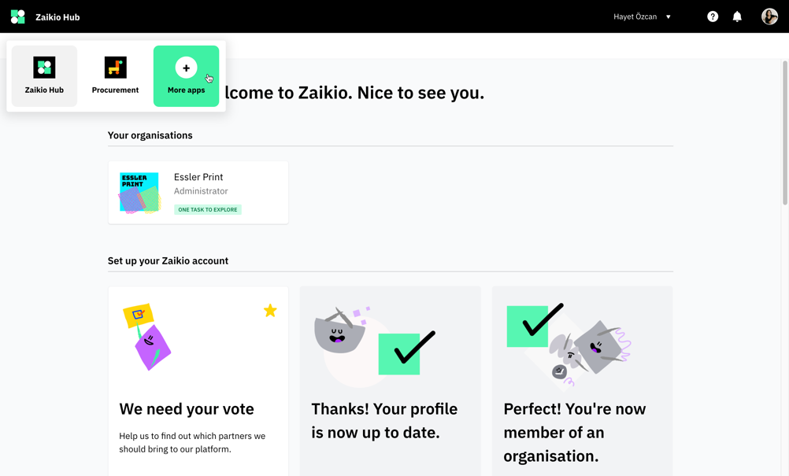
Task: Click the voting character illustration
Action: coord(147,337)
